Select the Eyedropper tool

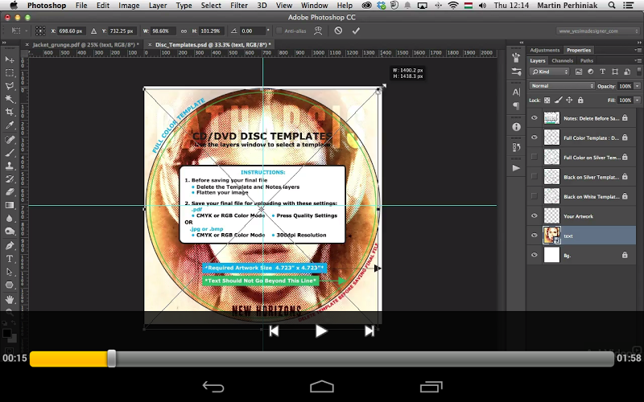[x=10, y=125]
